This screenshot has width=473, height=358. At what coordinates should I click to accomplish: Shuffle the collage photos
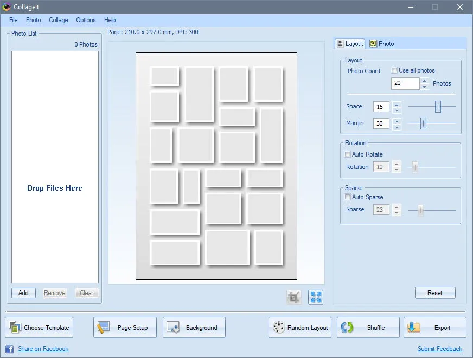(x=368, y=327)
